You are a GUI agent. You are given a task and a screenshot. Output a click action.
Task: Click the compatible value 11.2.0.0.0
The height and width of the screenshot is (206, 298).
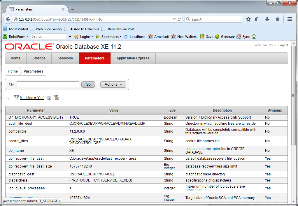coord(77,131)
